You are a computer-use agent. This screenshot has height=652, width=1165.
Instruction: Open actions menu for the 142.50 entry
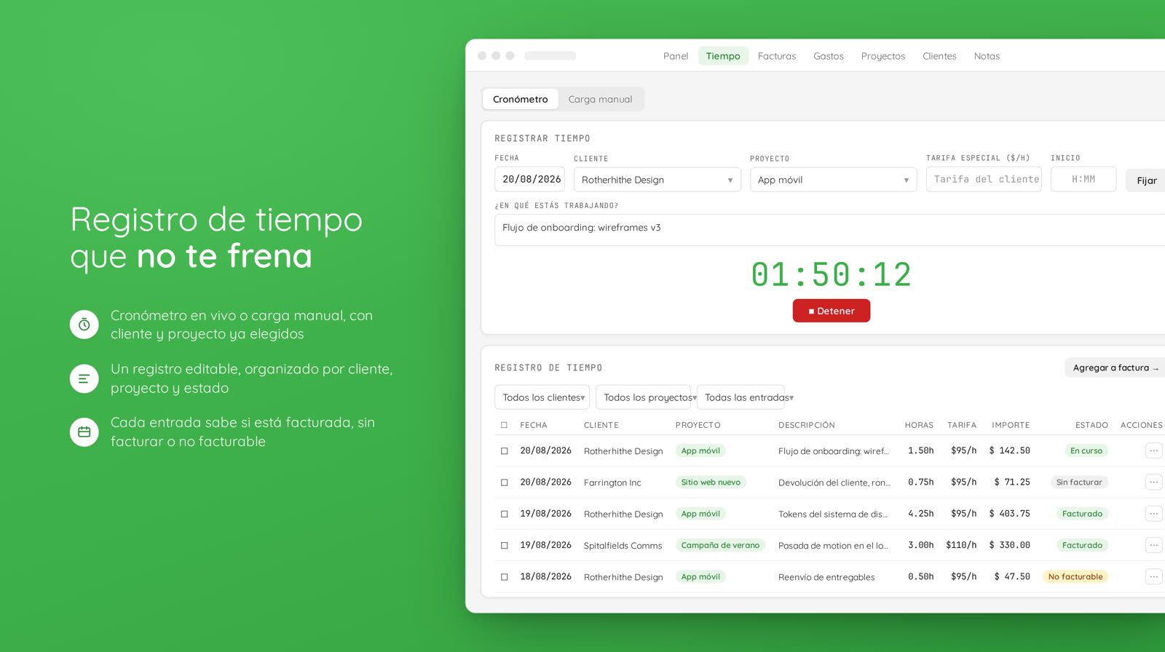point(1153,451)
